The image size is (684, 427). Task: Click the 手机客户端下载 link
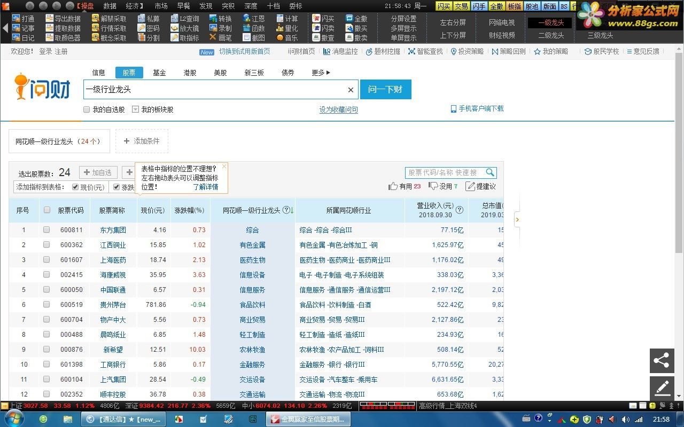click(x=477, y=108)
